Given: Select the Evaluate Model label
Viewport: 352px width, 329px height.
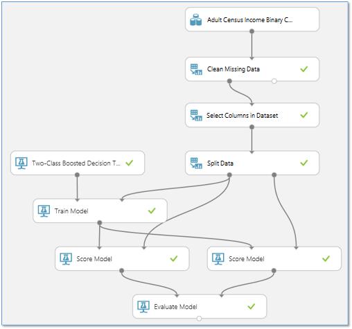Looking at the screenshot, I should click(175, 307).
